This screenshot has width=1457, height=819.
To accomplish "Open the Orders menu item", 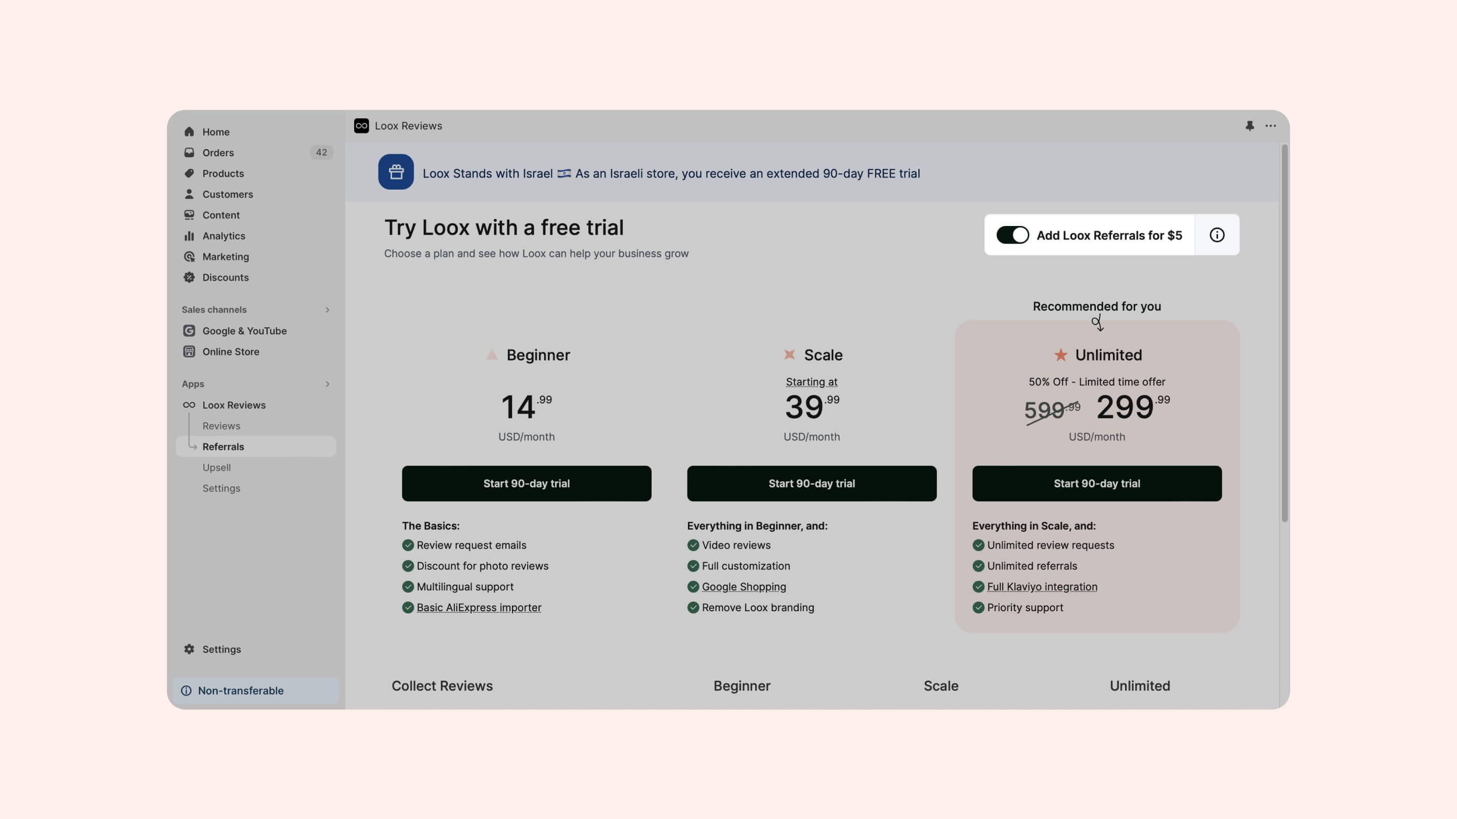I will tap(219, 153).
